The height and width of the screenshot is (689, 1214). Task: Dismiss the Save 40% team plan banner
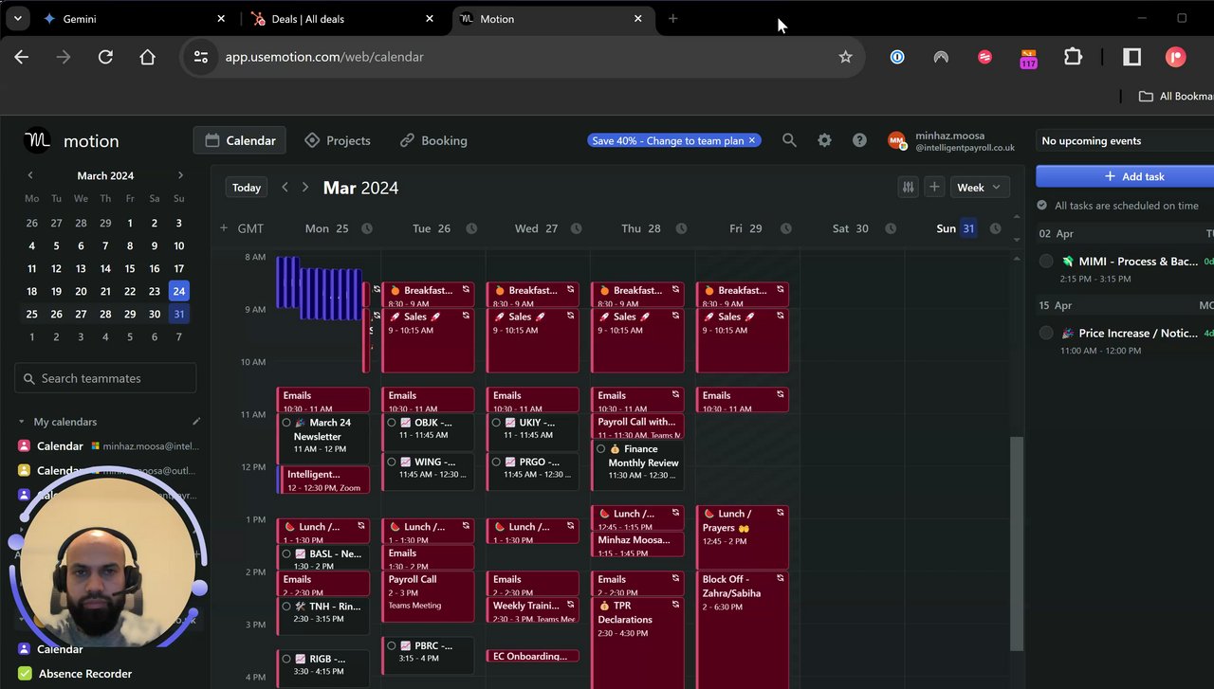[752, 140]
